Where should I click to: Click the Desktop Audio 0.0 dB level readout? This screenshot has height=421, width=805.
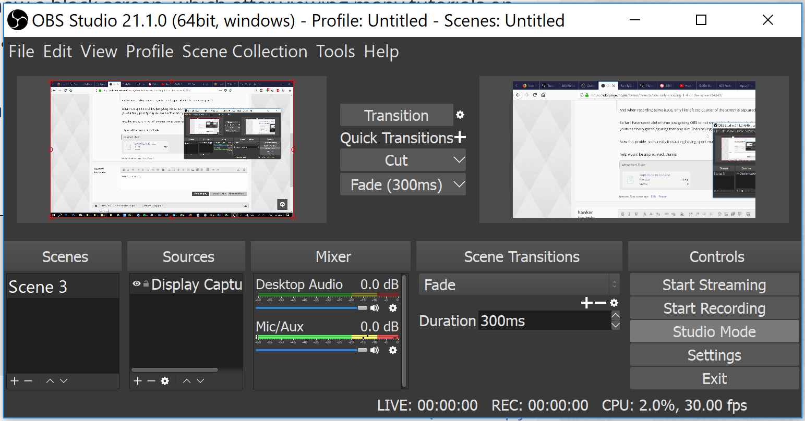(x=379, y=284)
